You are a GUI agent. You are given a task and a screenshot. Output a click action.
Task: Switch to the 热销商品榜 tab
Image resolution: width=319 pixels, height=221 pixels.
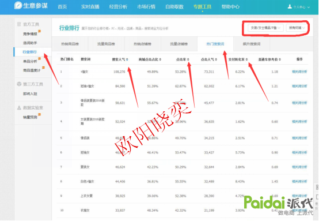point(70,44)
